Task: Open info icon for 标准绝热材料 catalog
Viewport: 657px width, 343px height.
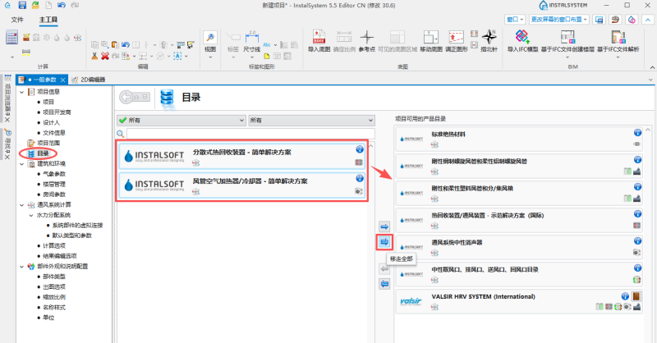Action: coord(637,133)
